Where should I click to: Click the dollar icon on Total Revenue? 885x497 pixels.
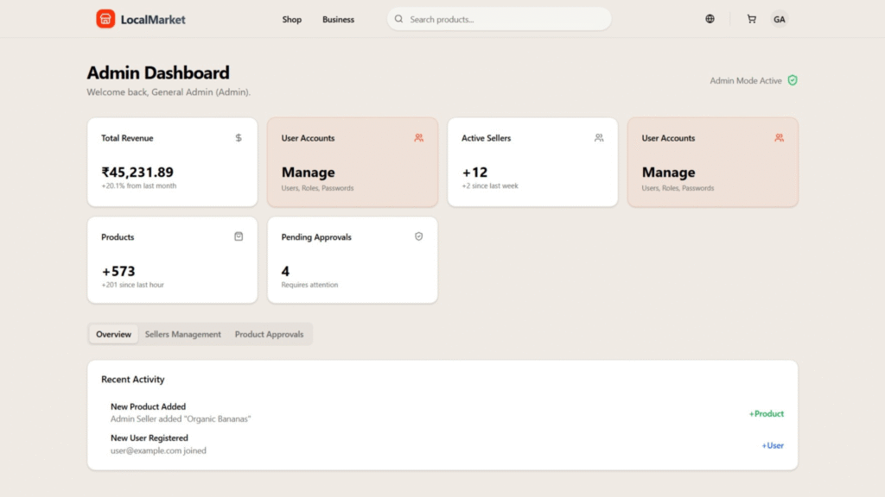click(x=239, y=137)
